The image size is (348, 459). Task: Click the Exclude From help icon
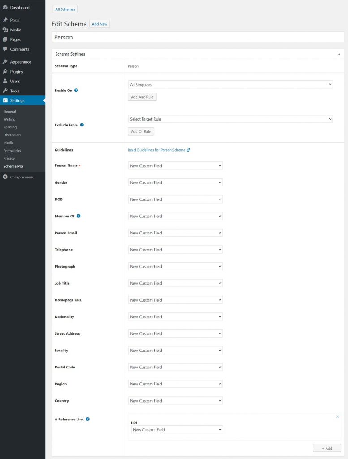coord(82,125)
